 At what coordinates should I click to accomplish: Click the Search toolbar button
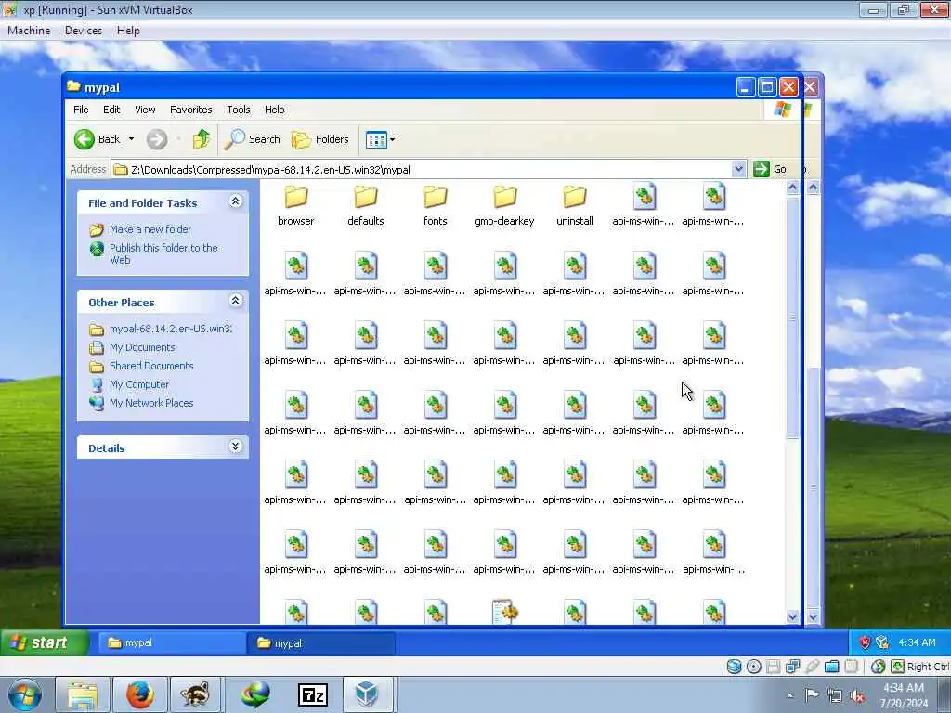[253, 139]
